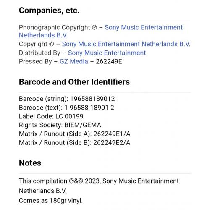Open Distributed By Sony Music Entertainment link
This screenshot has width=210, height=210.
pyautogui.click(x=107, y=53)
